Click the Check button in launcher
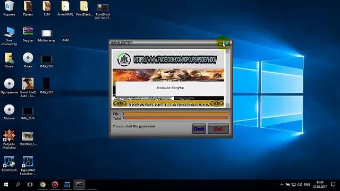 (x=199, y=129)
